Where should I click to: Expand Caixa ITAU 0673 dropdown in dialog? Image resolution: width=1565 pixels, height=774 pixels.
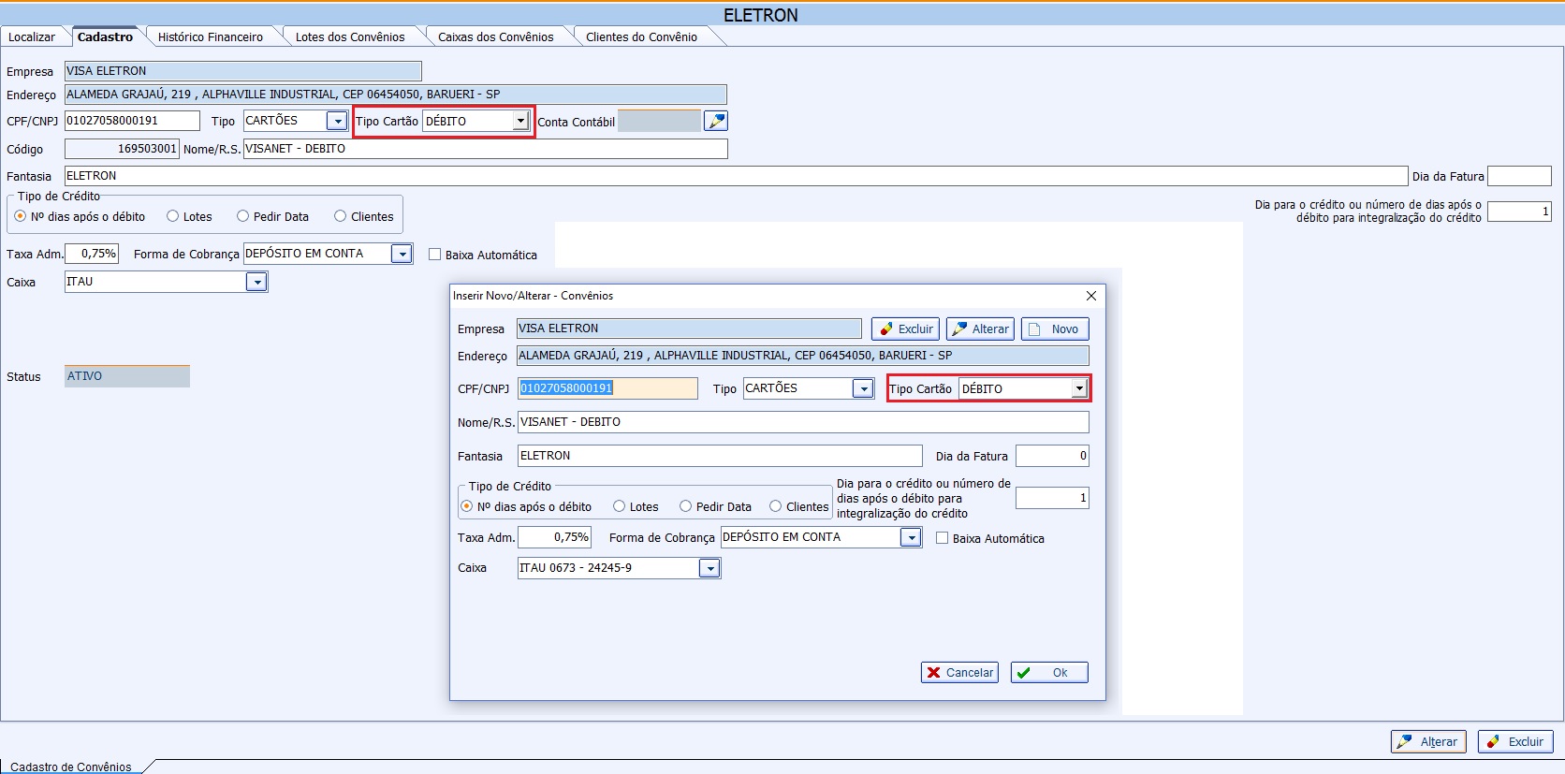pos(709,568)
